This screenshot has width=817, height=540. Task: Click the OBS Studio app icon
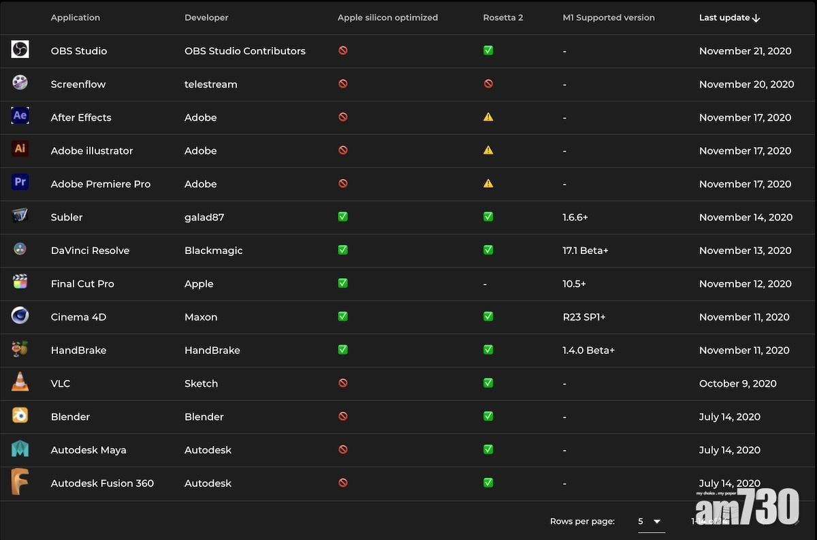click(x=20, y=50)
